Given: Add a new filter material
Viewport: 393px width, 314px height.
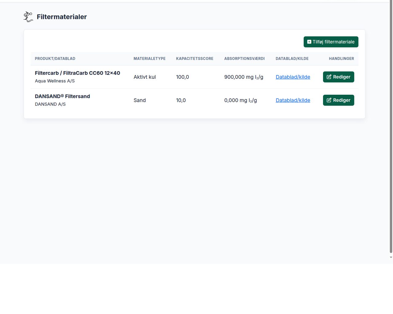Looking at the screenshot, I should click(331, 42).
